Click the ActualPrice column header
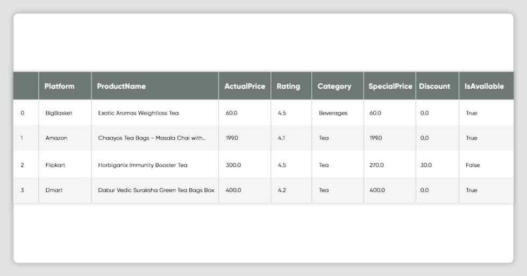Screen dimensions: 527x276 click(x=245, y=87)
